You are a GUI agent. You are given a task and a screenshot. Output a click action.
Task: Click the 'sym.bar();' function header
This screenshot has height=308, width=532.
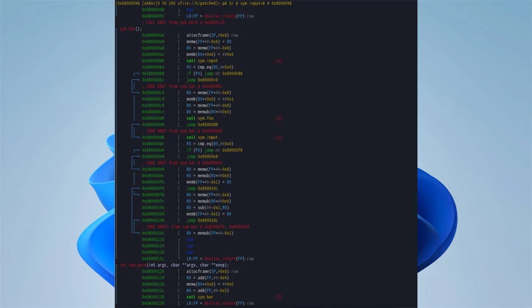point(130,29)
